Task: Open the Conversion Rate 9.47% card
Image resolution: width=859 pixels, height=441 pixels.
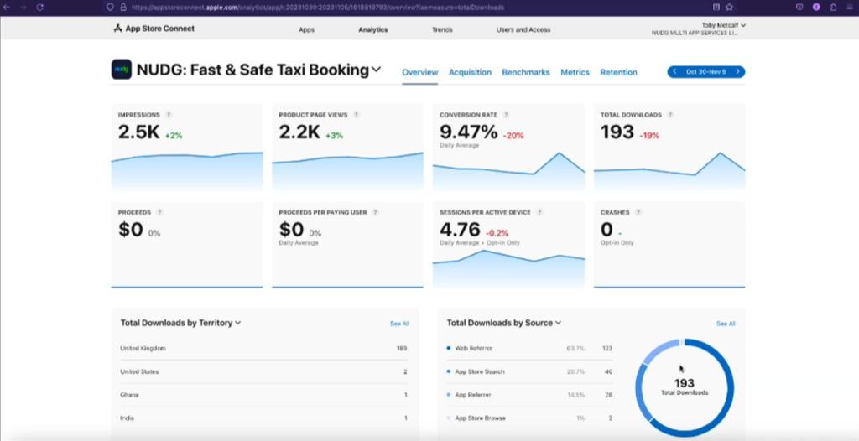Action: (508, 147)
